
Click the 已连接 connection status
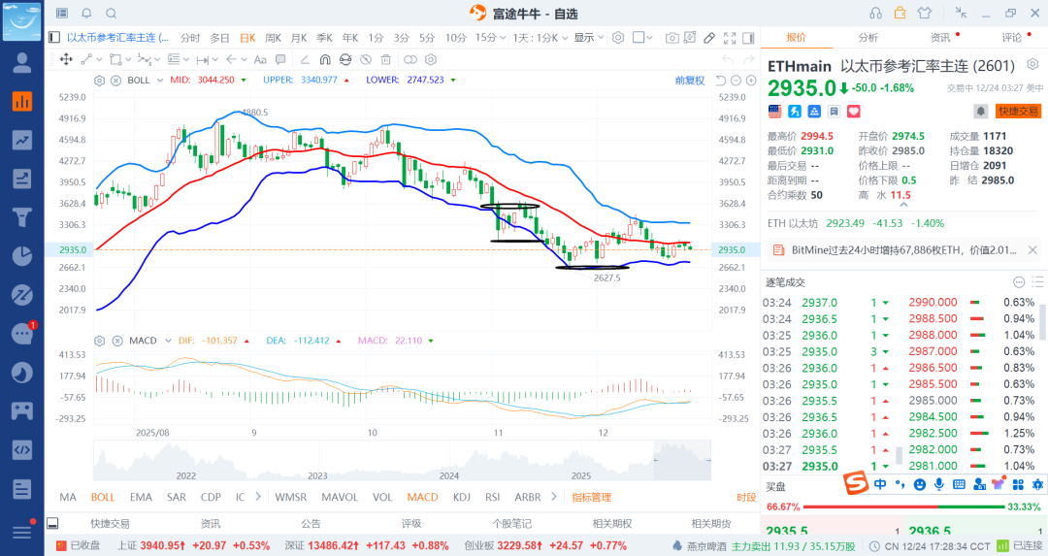(1020, 546)
